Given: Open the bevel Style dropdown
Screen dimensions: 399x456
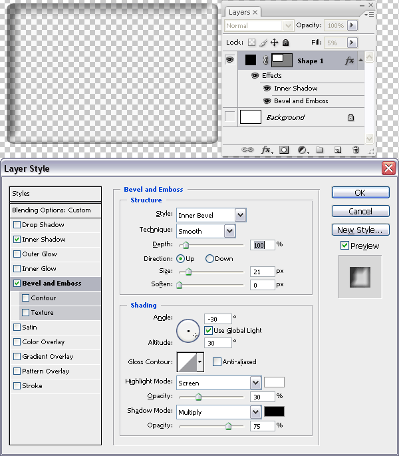Looking at the screenshot, I should point(240,215).
